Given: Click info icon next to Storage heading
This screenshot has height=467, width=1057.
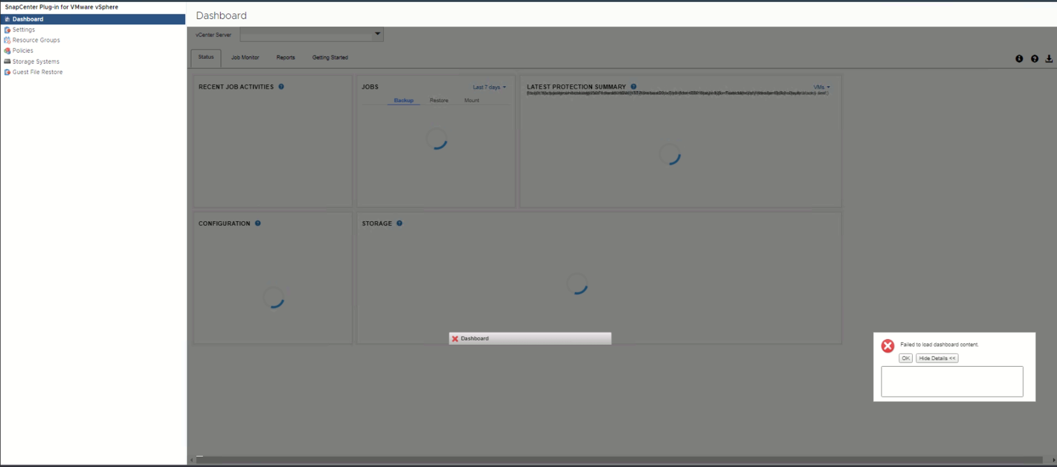Looking at the screenshot, I should click(x=400, y=223).
